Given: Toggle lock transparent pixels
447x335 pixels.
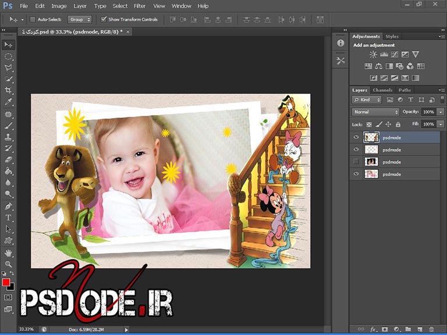Looking at the screenshot, I should pyautogui.click(x=369, y=124).
